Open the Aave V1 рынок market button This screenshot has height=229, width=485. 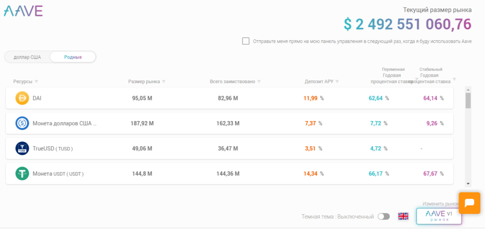click(x=439, y=216)
